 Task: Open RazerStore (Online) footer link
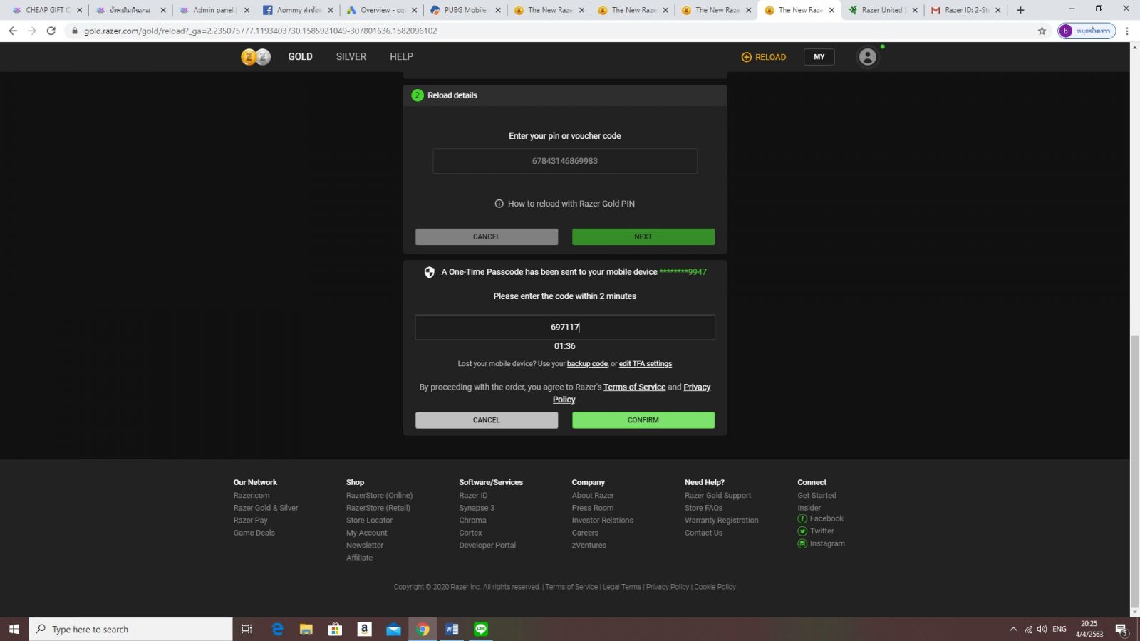point(379,496)
